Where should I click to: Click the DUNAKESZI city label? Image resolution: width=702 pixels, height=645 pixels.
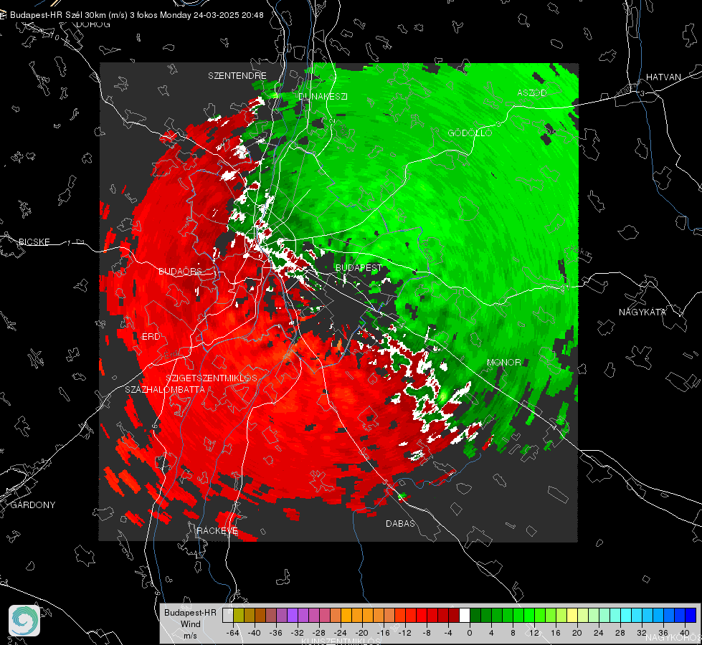click(x=323, y=96)
